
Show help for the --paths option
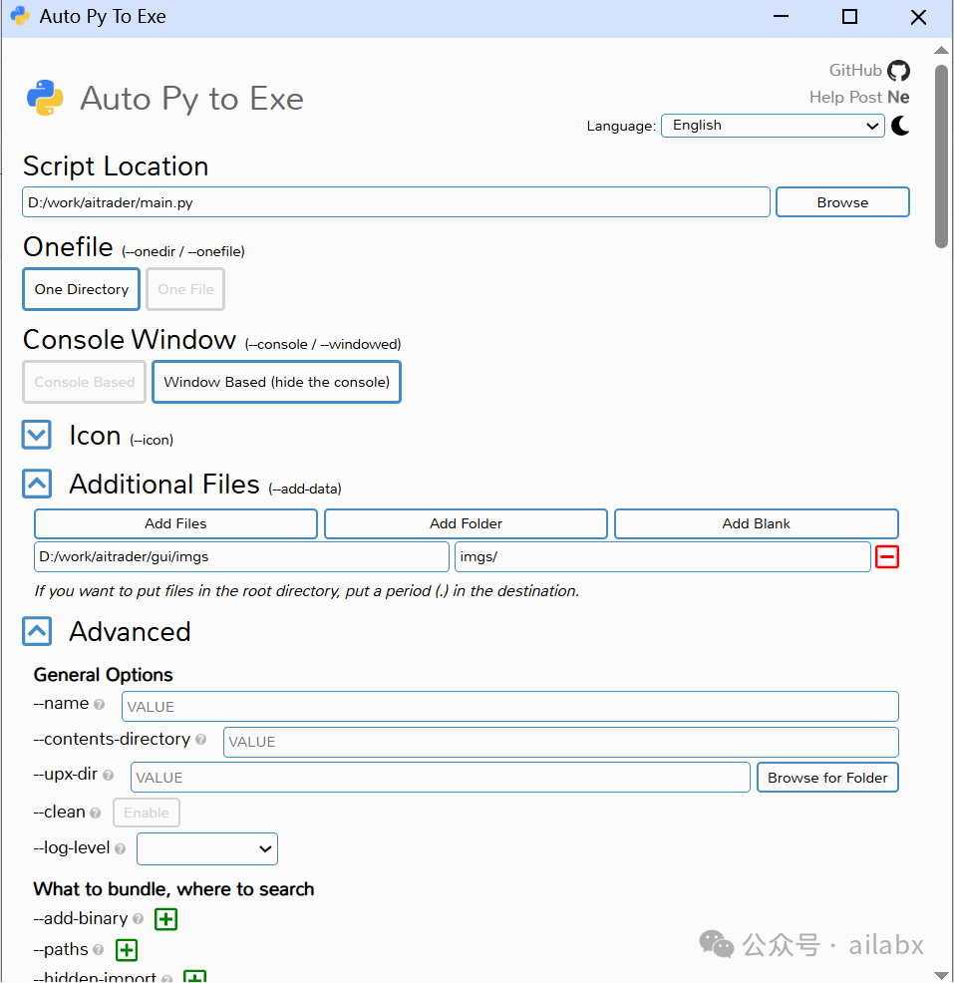(x=99, y=950)
